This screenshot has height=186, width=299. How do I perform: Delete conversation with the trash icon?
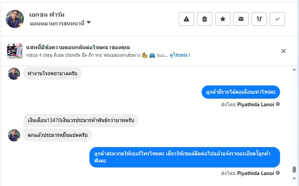point(205,19)
